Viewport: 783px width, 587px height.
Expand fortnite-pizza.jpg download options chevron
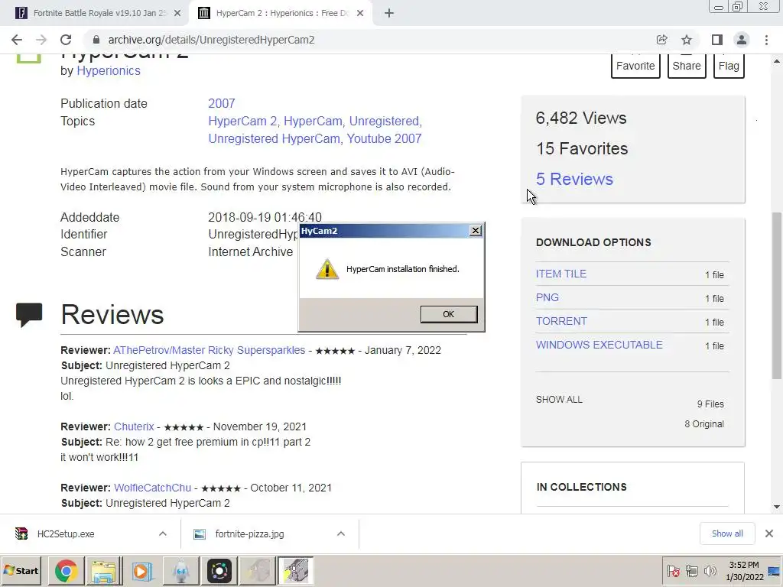pyautogui.click(x=340, y=534)
